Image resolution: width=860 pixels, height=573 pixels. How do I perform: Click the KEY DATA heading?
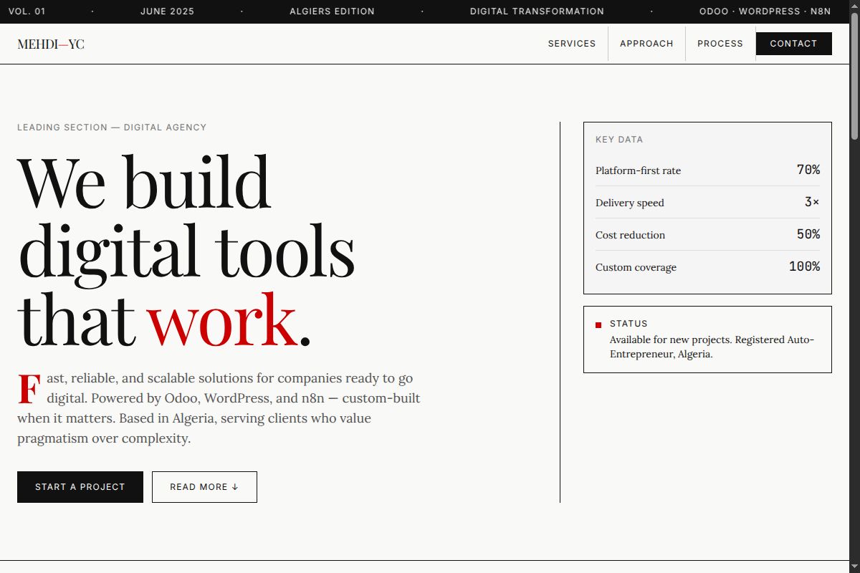coord(619,140)
